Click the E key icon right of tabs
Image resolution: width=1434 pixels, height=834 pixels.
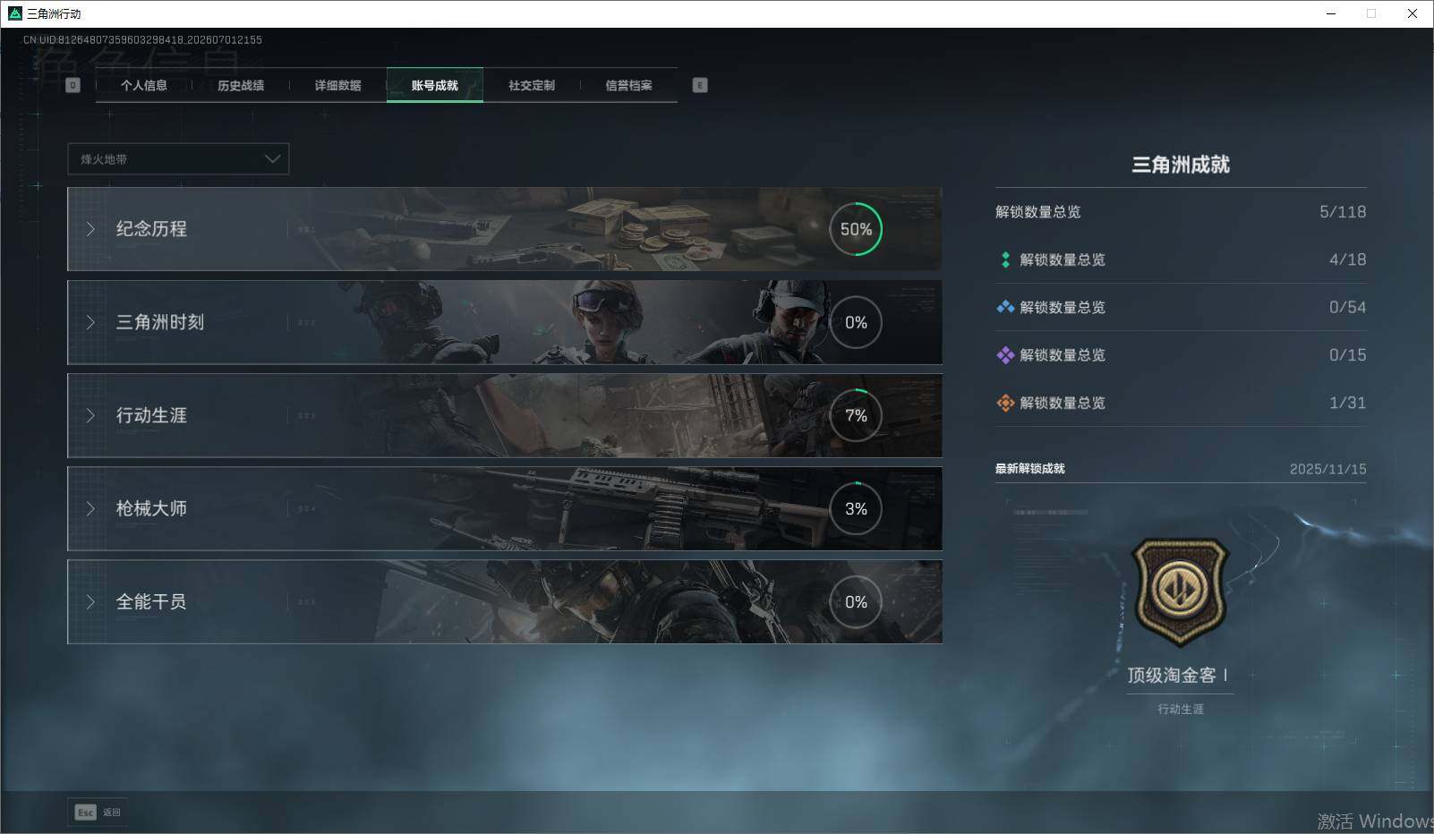point(700,85)
